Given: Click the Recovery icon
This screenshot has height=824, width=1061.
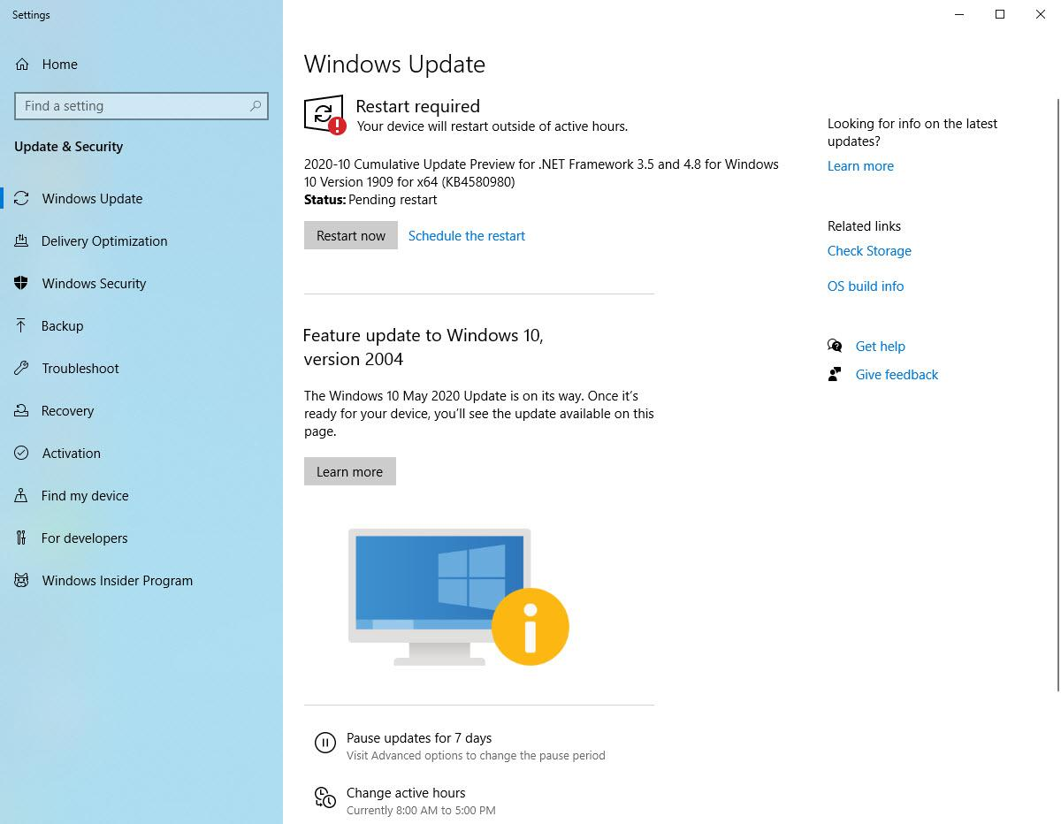Looking at the screenshot, I should point(22,411).
